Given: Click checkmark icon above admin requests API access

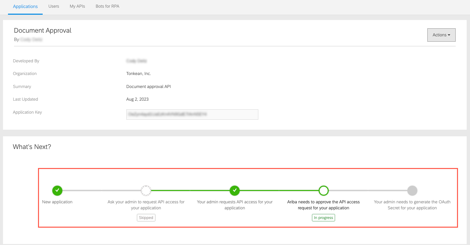Looking at the screenshot, I should [x=235, y=191].
